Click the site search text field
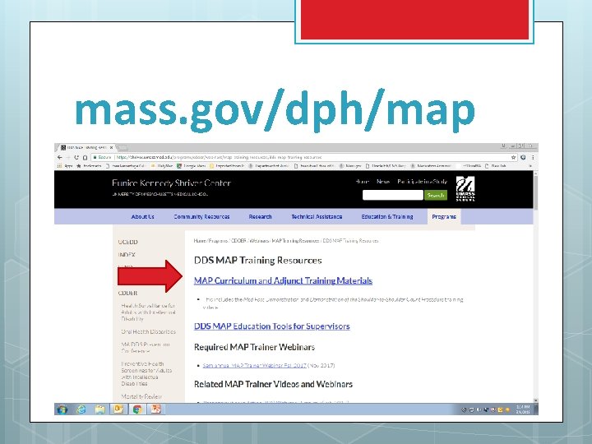Screen dimensions: 592x444 tap(393, 195)
